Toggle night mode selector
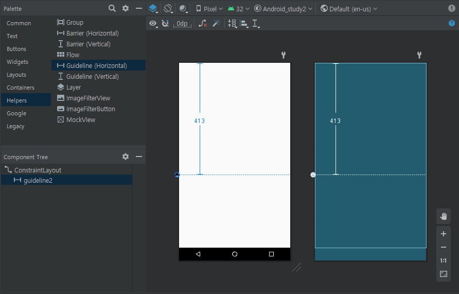Screen dimensions: 459x294 (x=184, y=8)
